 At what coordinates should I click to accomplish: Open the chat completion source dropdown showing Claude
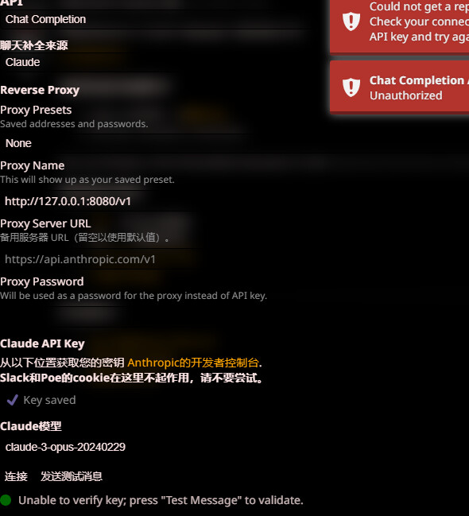(155, 62)
